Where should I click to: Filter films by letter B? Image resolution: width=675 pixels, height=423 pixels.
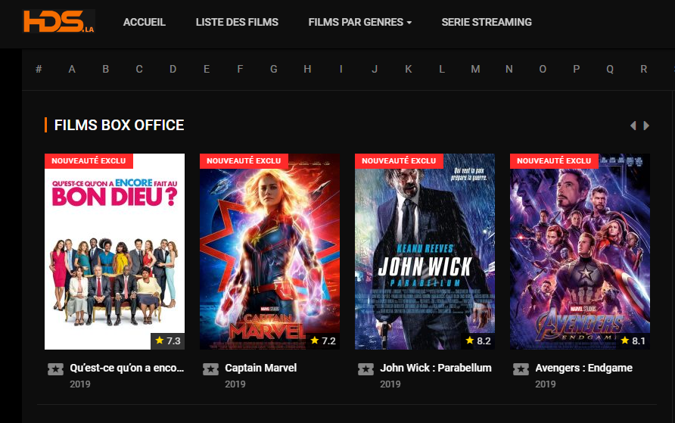105,69
